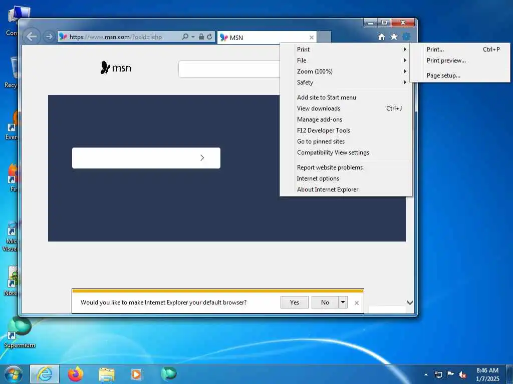The height and width of the screenshot is (384, 513).
Task: Click Show desktop button at taskbar end
Action: tap(509, 374)
